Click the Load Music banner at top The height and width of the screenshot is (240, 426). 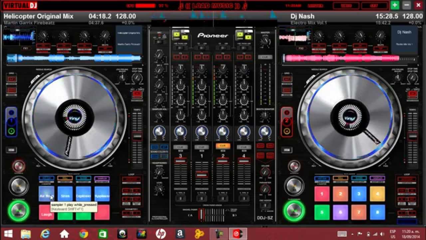(214, 6)
